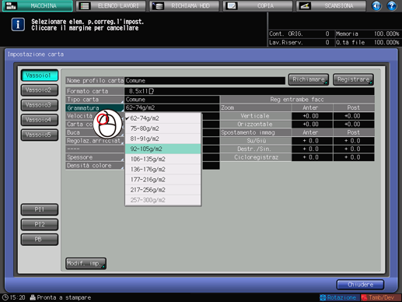402x302 pixels.
Task: Click the Richiamare button
Action: pos(309,79)
